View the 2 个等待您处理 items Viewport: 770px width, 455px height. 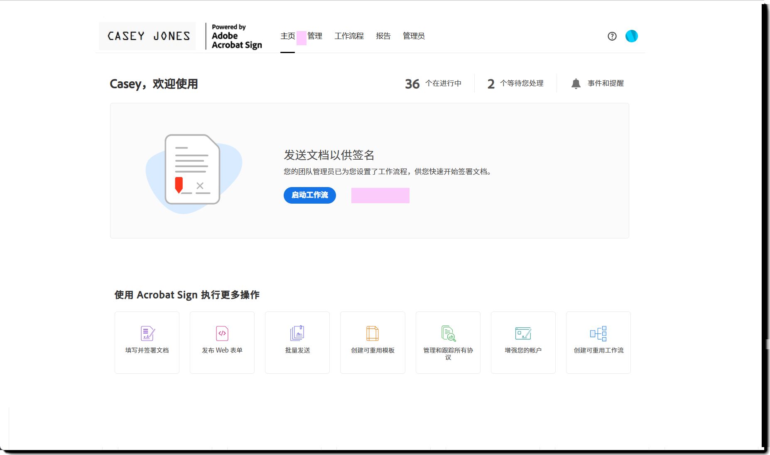click(515, 84)
